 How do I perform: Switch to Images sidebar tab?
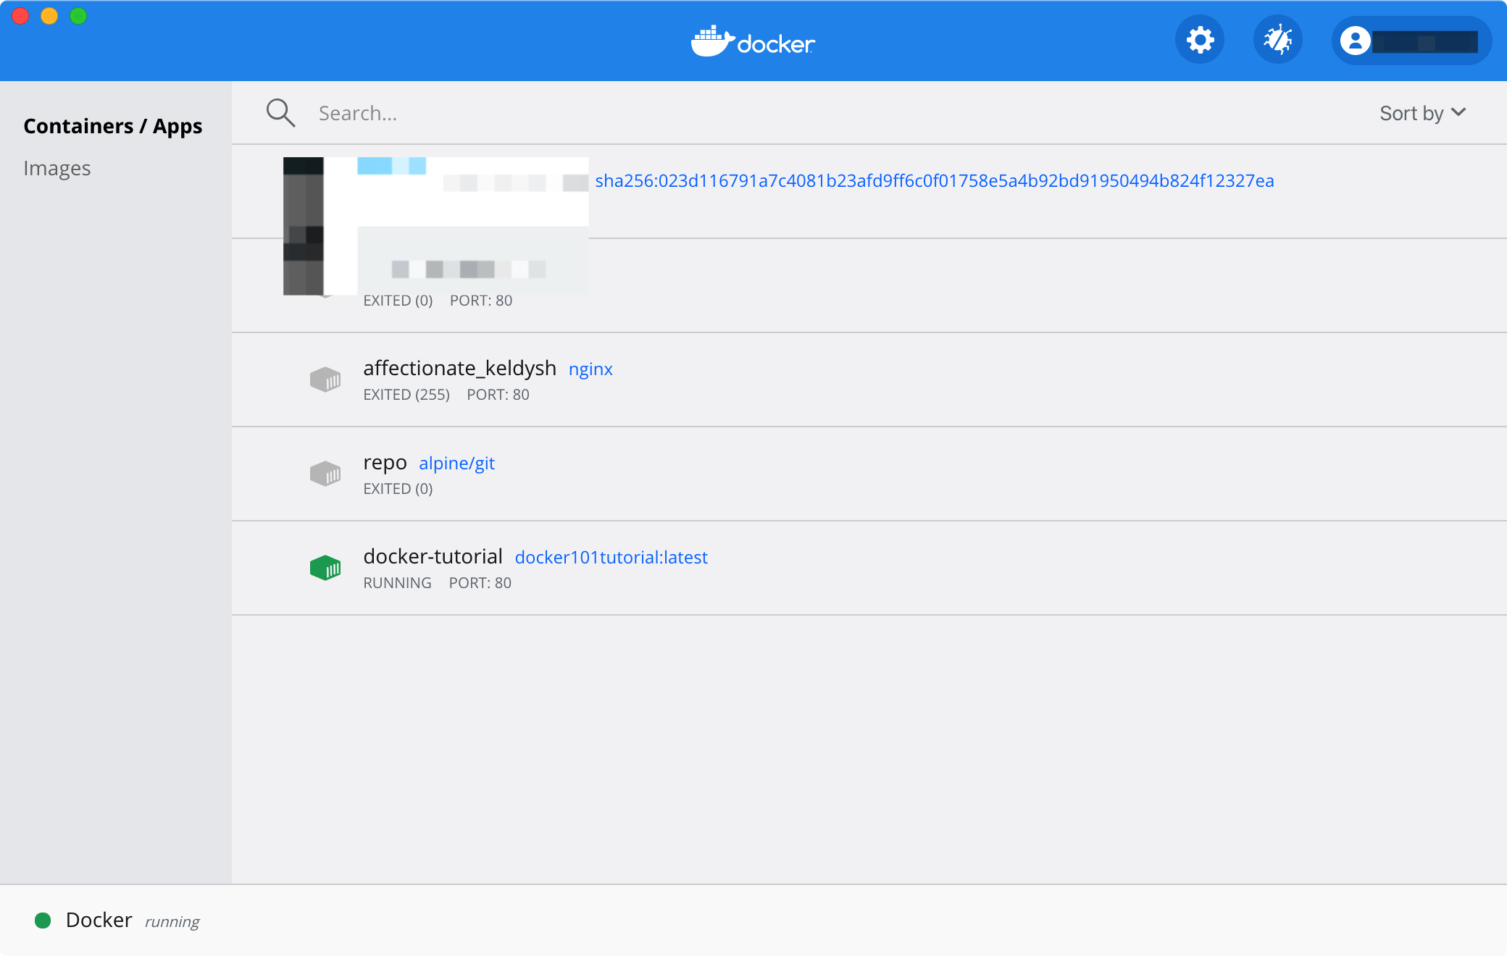(x=57, y=168)
